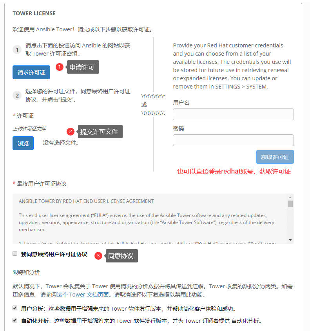The width and height of the screenshot is (310, 331).
Task: Uncheck the 自动化分析 checkbox
Action: (x=15, y=320)
